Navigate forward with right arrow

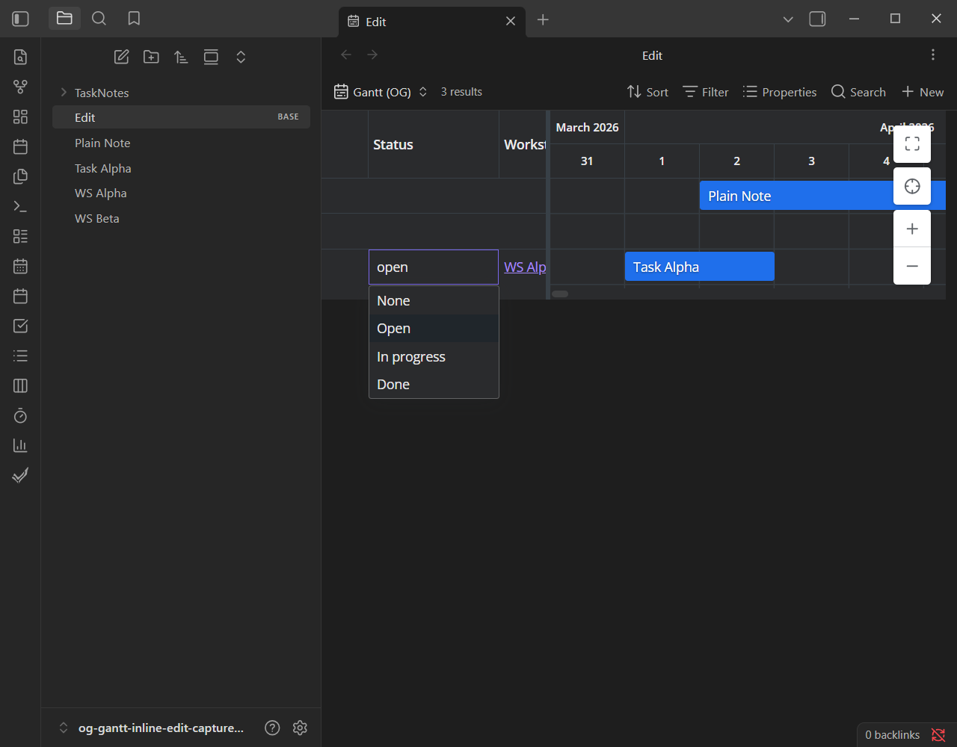coord(372,55)
